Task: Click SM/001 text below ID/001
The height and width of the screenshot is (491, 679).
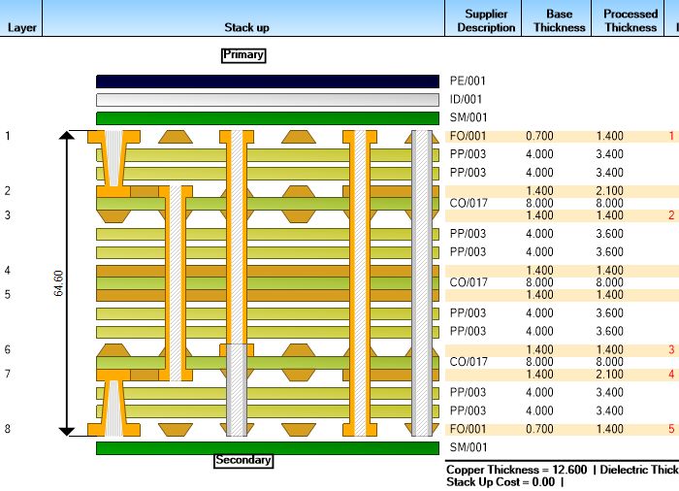Action: pos(469,117)
